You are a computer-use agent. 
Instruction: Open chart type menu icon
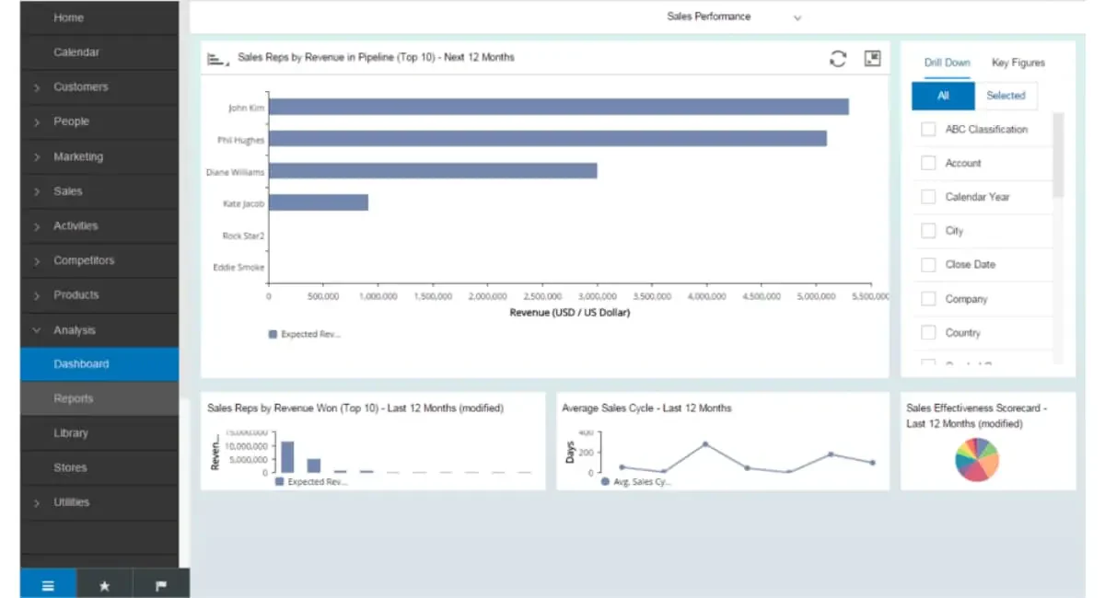click(217, 59)
